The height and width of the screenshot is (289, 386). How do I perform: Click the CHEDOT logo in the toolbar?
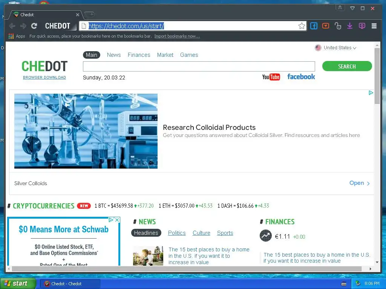[58, 26]
